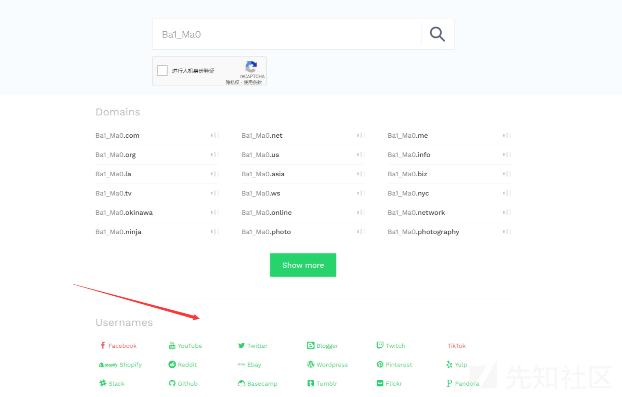This screenshot has width=622, height=397.
Task: Check username on Ebay
Action: point(249,365)
